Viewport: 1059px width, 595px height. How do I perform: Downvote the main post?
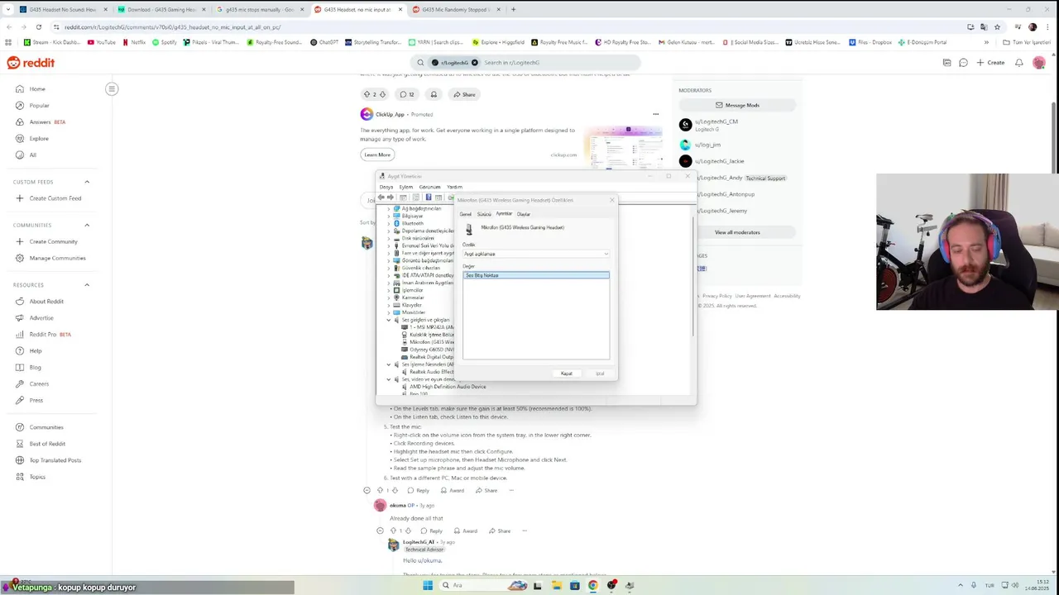click(382, 94)
